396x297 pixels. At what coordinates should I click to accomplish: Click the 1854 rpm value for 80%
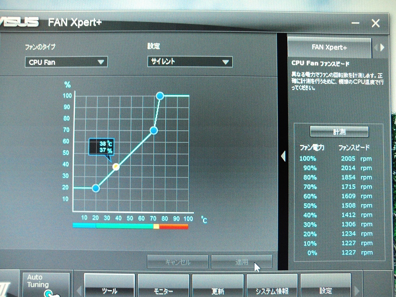[x=356, y=177]
